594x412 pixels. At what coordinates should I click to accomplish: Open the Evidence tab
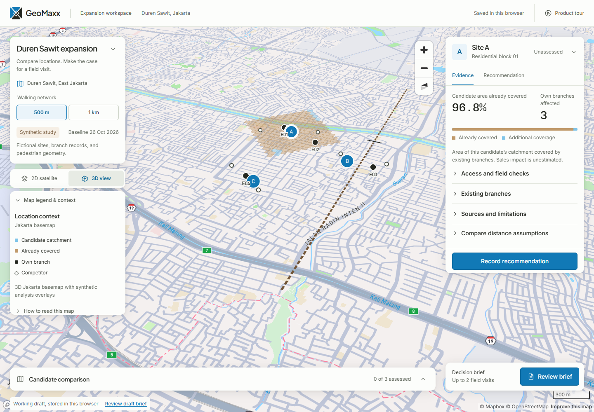click(463, 75)
